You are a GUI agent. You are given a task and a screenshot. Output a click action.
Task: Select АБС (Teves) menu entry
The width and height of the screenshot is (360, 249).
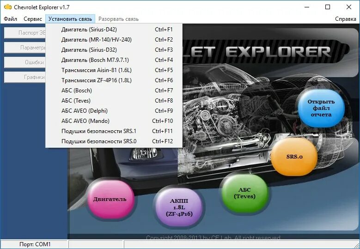pyautogui.click(x=114, y=101)
